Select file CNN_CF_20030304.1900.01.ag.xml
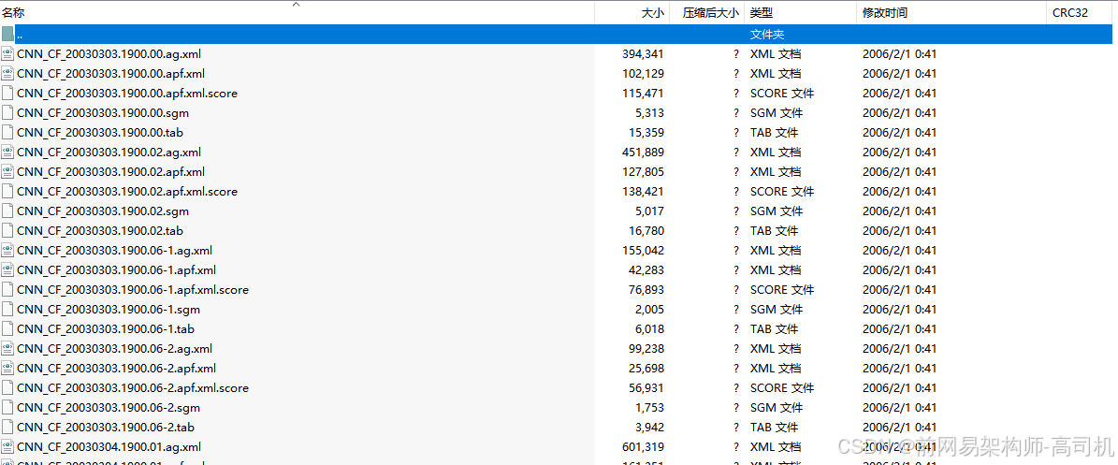Viewport: 1118px width, 465px height. 109,447
